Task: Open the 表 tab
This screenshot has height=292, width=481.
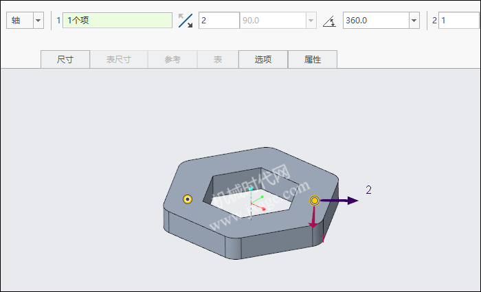Action: click(x=218, y=59)
